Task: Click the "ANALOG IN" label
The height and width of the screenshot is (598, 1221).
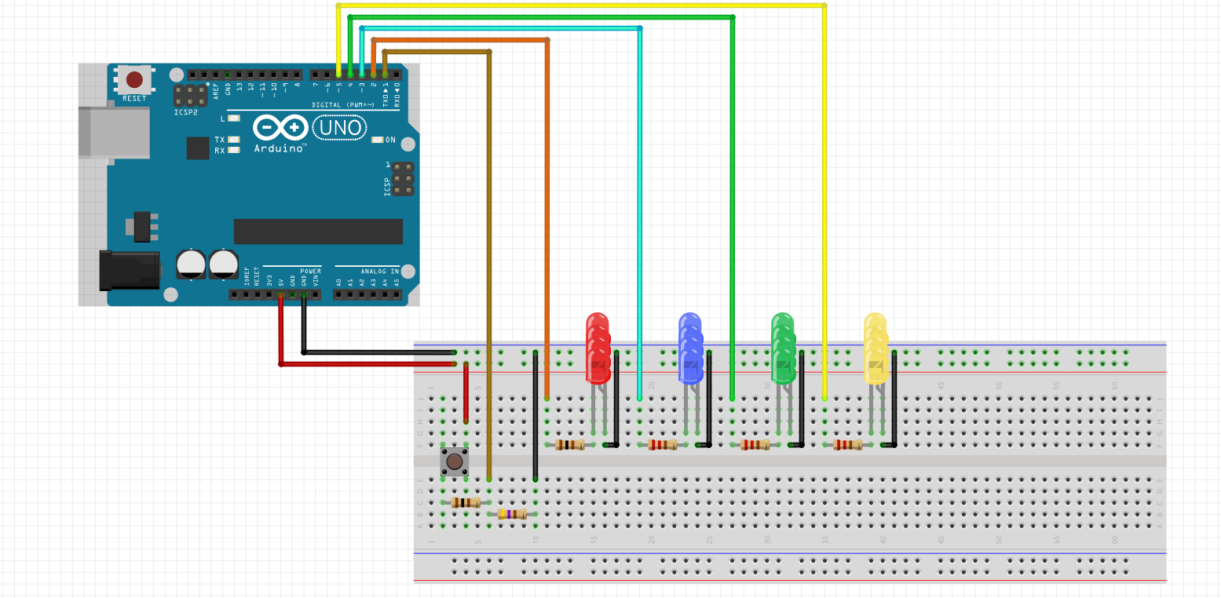Action: 380,271
